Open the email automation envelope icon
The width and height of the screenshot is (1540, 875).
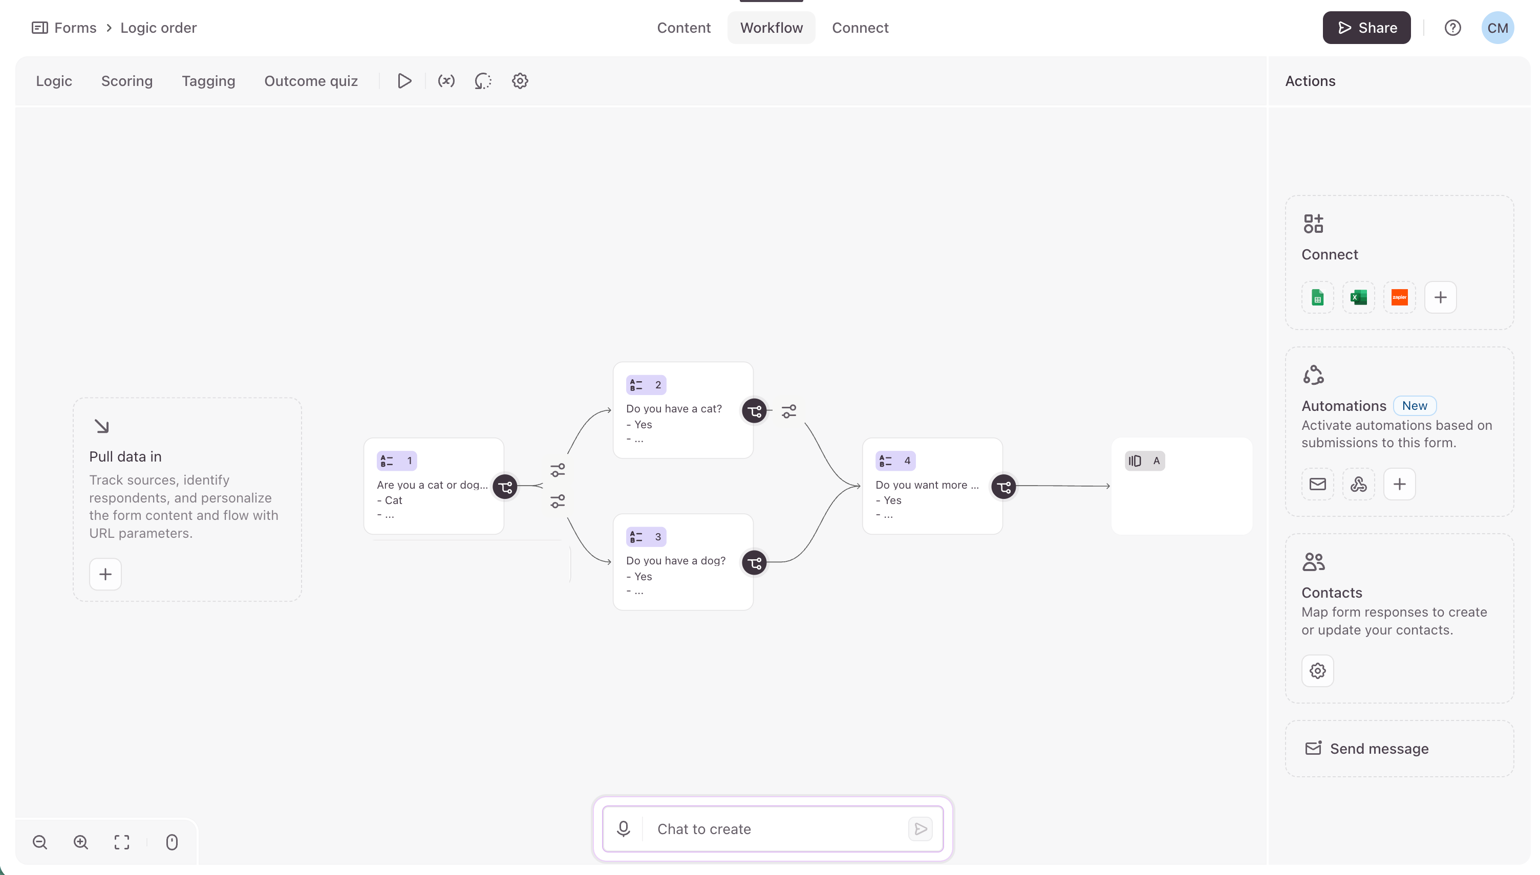tap(1318, 485)
